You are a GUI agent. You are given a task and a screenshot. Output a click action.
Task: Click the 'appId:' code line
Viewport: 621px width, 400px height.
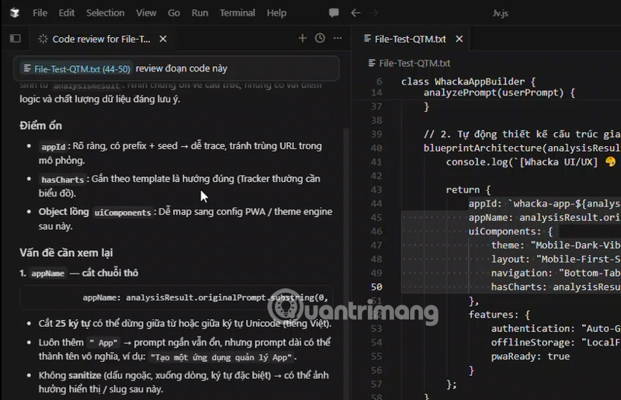(544, 203)
